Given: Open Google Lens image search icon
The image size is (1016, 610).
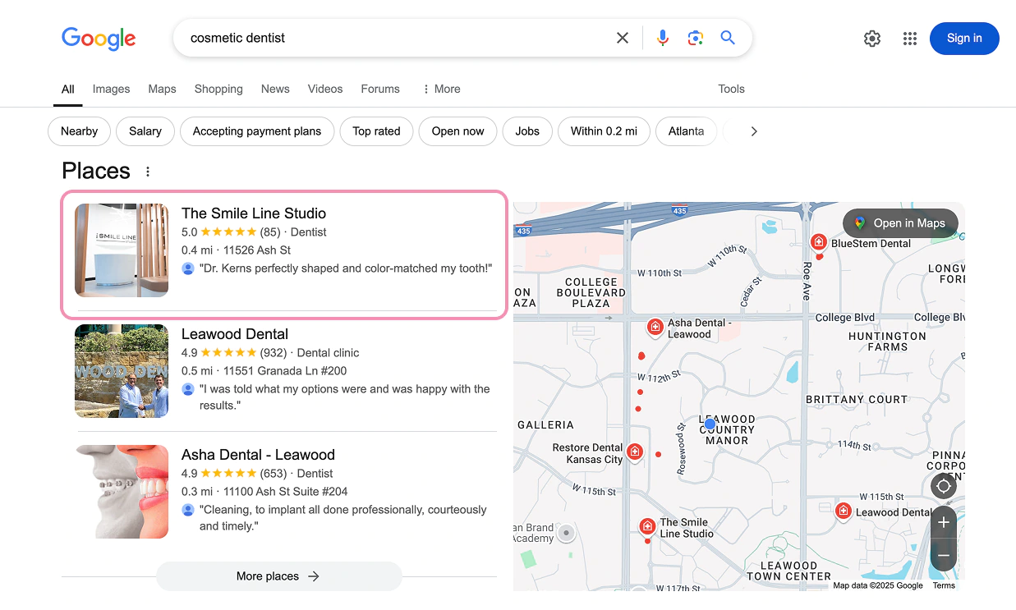Looking at the screenshot, I should 696,38.
